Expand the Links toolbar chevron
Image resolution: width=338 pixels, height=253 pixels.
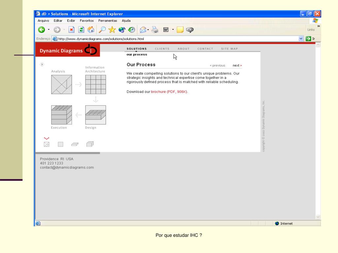[x=319, y=26]
